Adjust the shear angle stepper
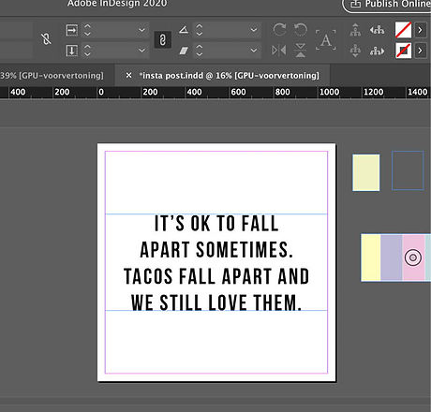The image size is (431, 412). (200, 51)
